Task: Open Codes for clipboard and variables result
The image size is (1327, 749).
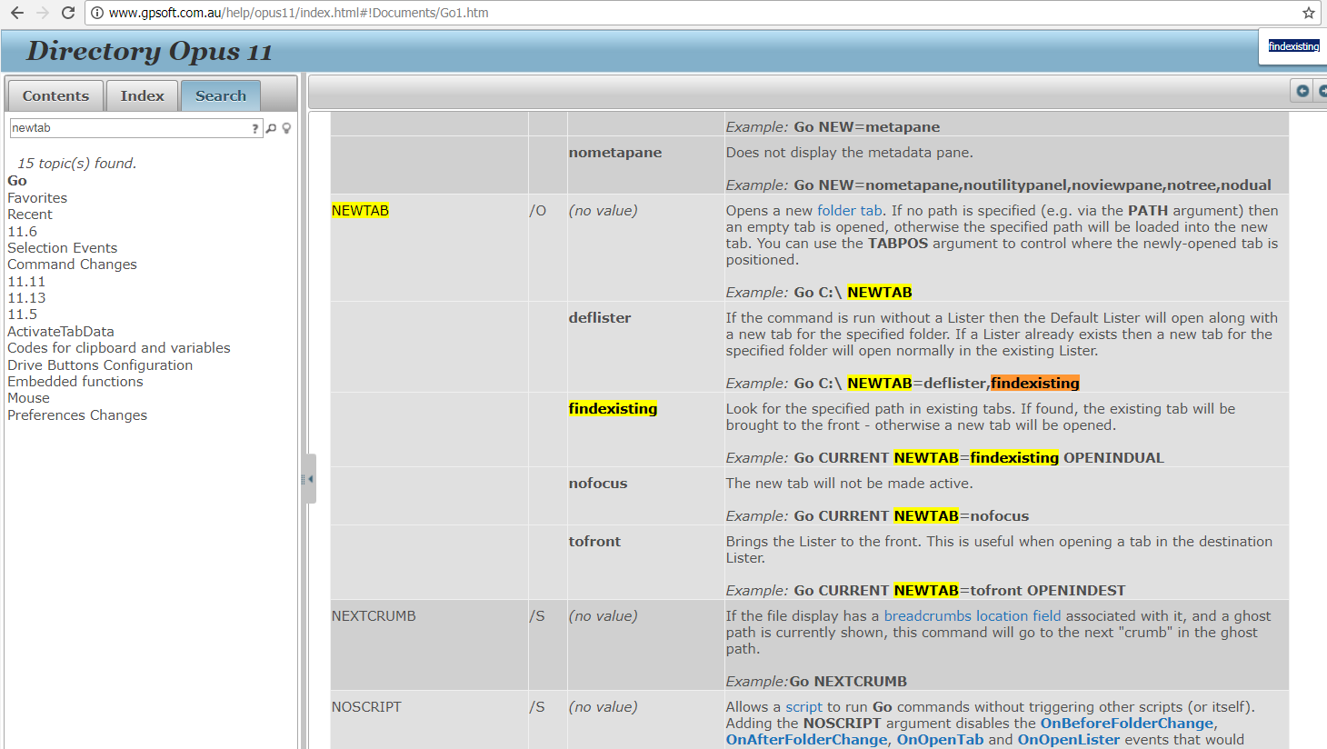Action: click(119, 348)
